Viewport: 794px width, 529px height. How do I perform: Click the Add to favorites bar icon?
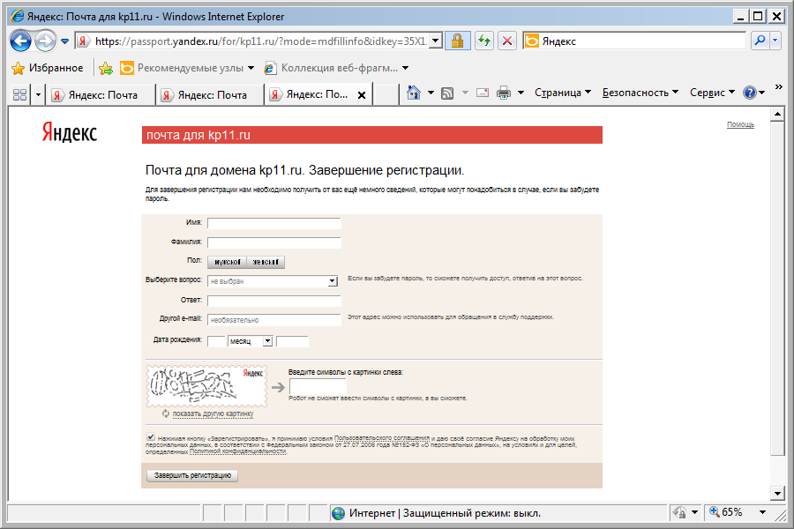point(106,68)
